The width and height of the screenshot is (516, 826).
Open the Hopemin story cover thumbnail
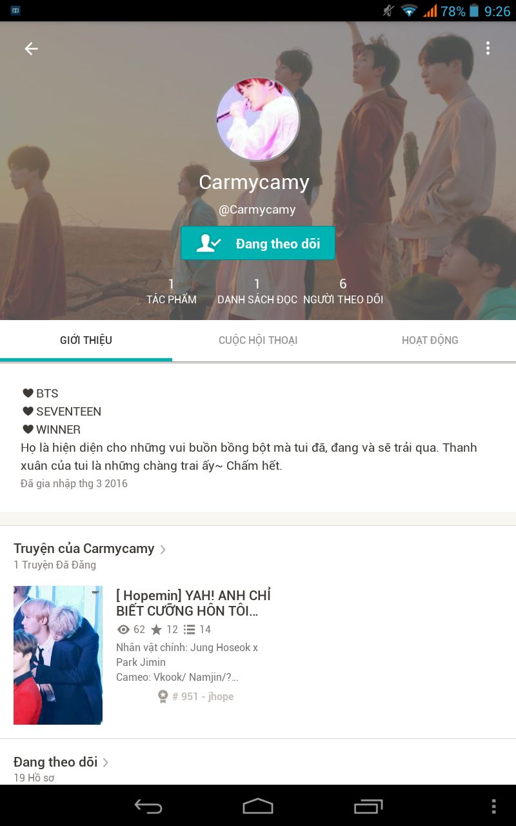58,655
